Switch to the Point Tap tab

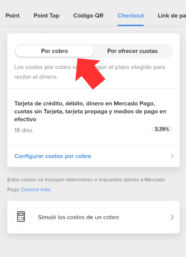click(46, 16)
